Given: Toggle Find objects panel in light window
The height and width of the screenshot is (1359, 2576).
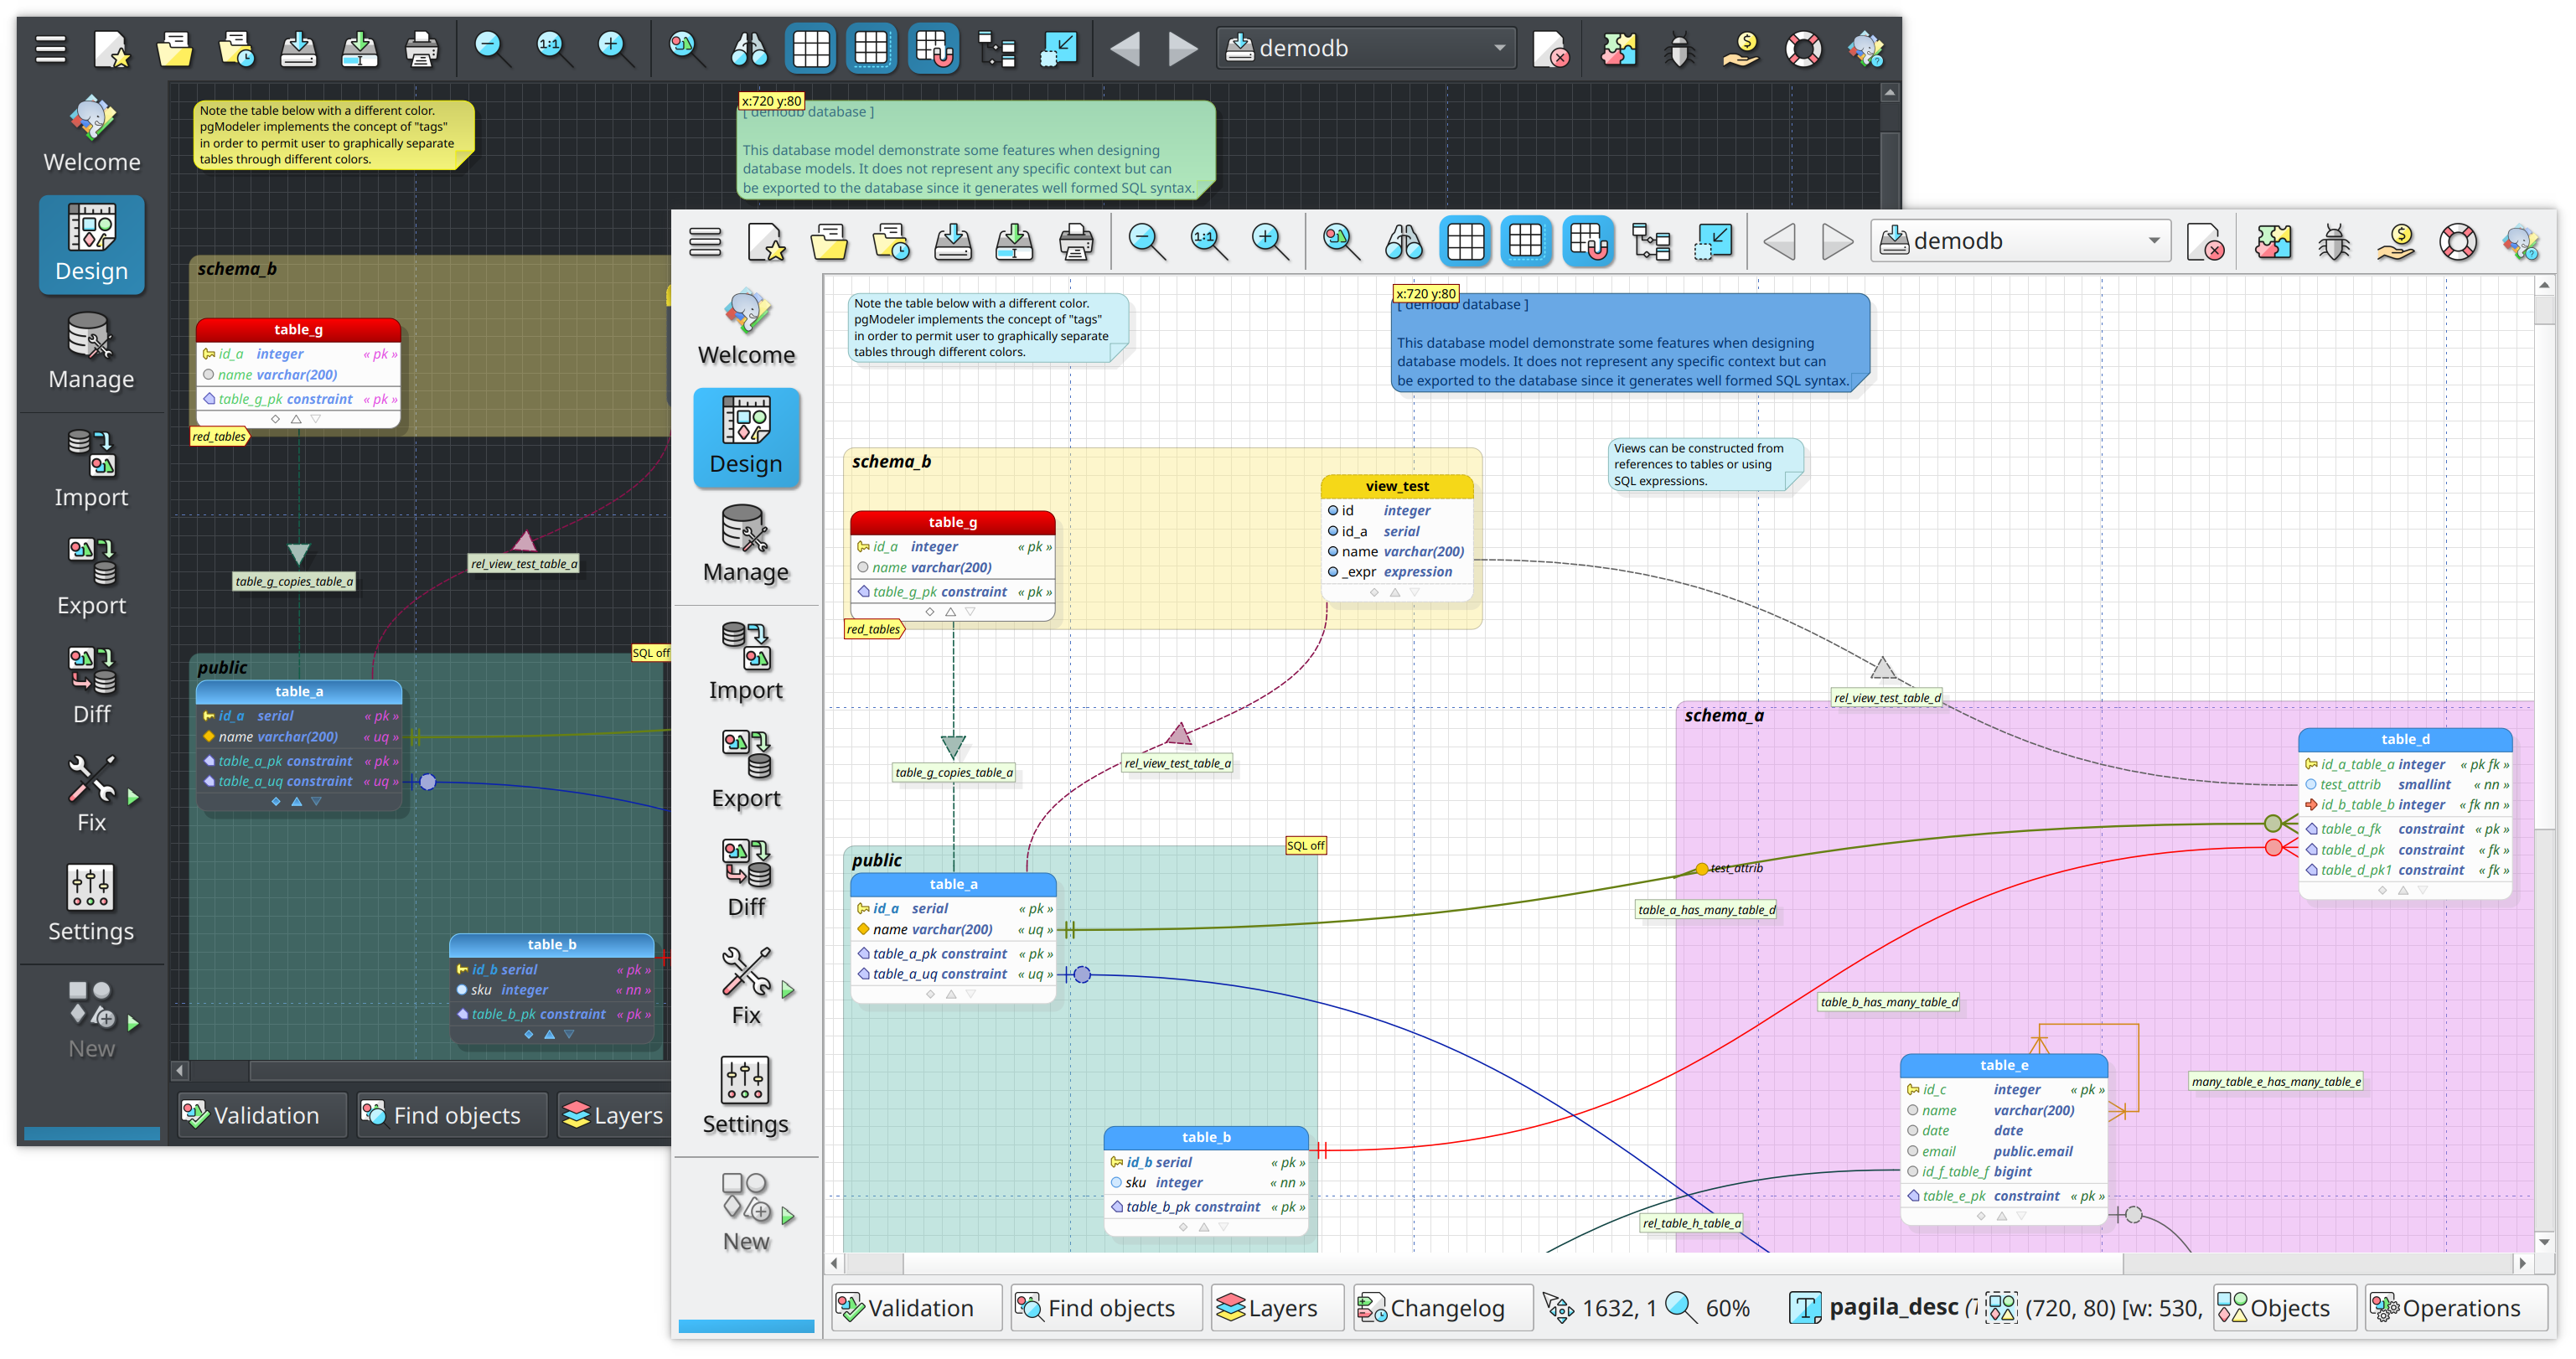Looking at the screenshot, I should coord(1106,1308).
